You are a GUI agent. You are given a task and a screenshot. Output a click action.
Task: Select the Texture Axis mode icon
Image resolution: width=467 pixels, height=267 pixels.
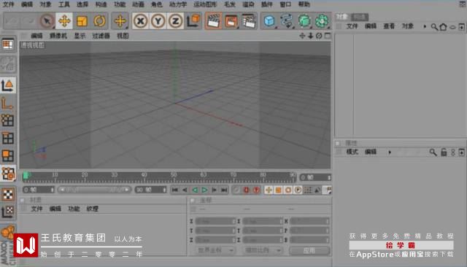pos(8,212)
